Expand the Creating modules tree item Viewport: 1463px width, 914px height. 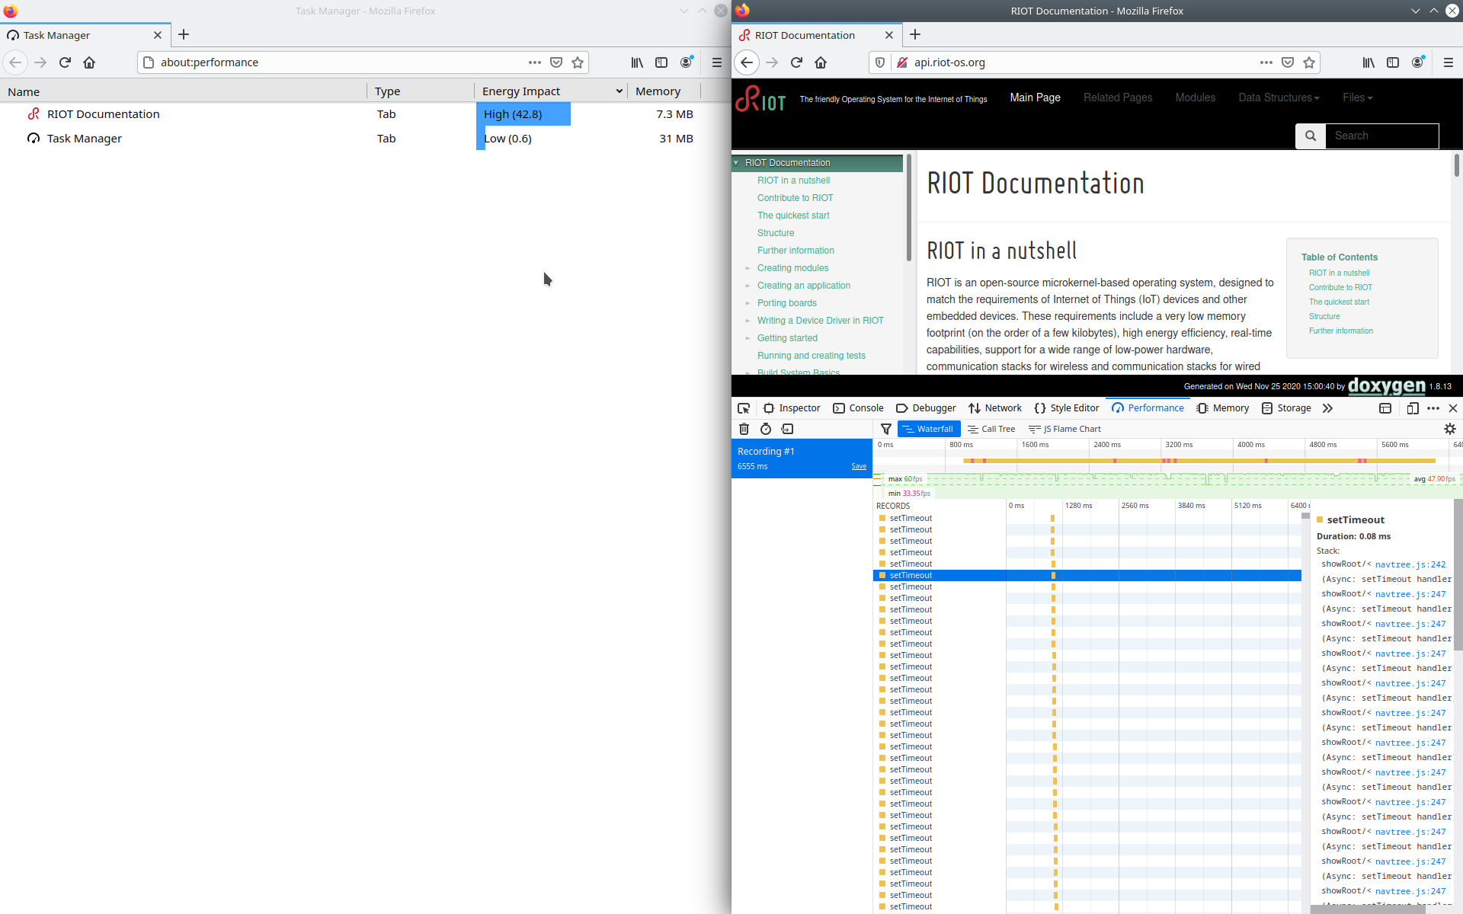(x=748, y=268)
